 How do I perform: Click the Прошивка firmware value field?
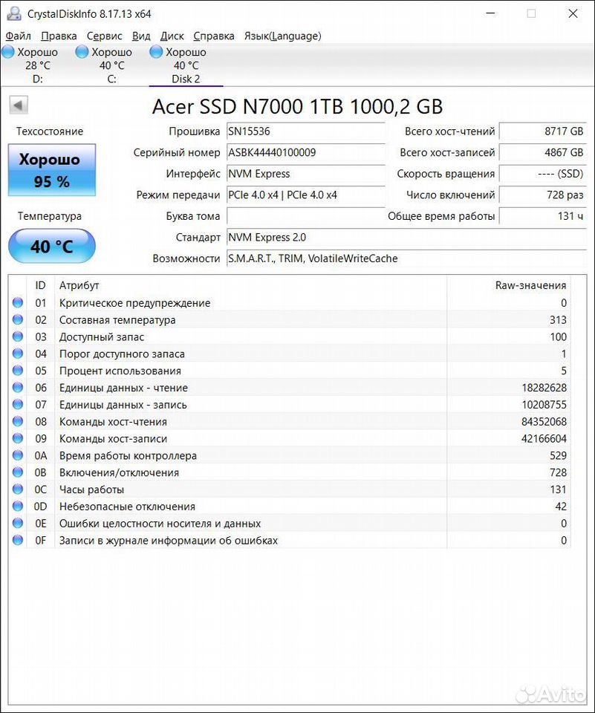coord(305,131)
